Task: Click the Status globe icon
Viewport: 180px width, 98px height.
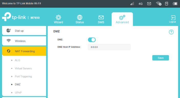Action: 80,17
